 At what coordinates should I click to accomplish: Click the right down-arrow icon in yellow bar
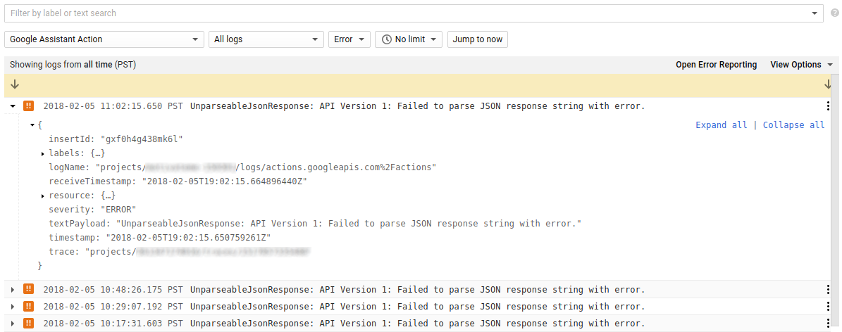(x=828, y=84)
